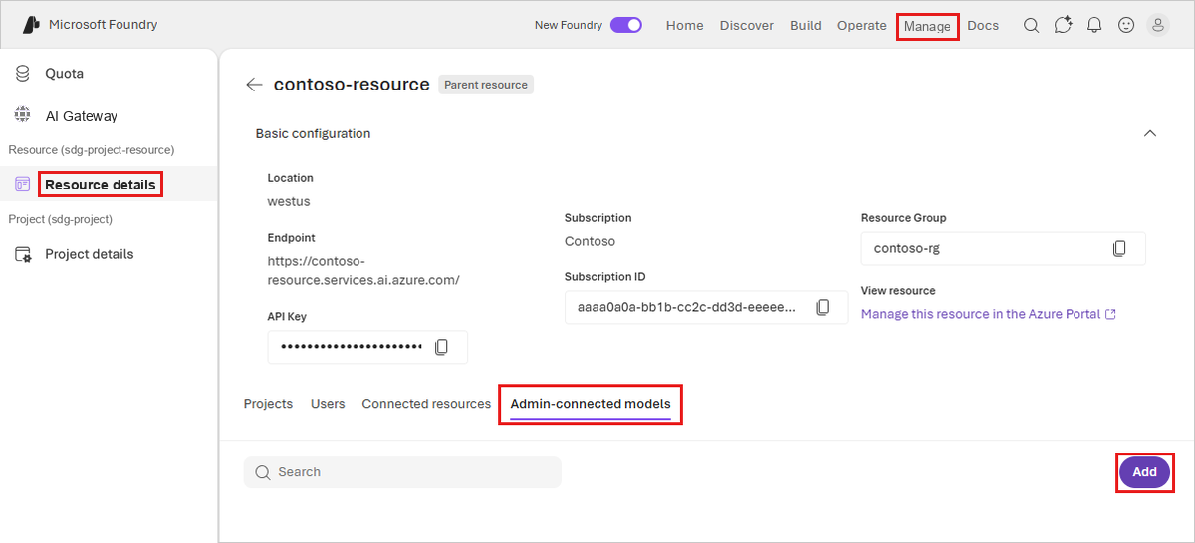This screenshot has height=543, width=1195.
Task: Go back using the left arrow
Action: click(254, 85)
